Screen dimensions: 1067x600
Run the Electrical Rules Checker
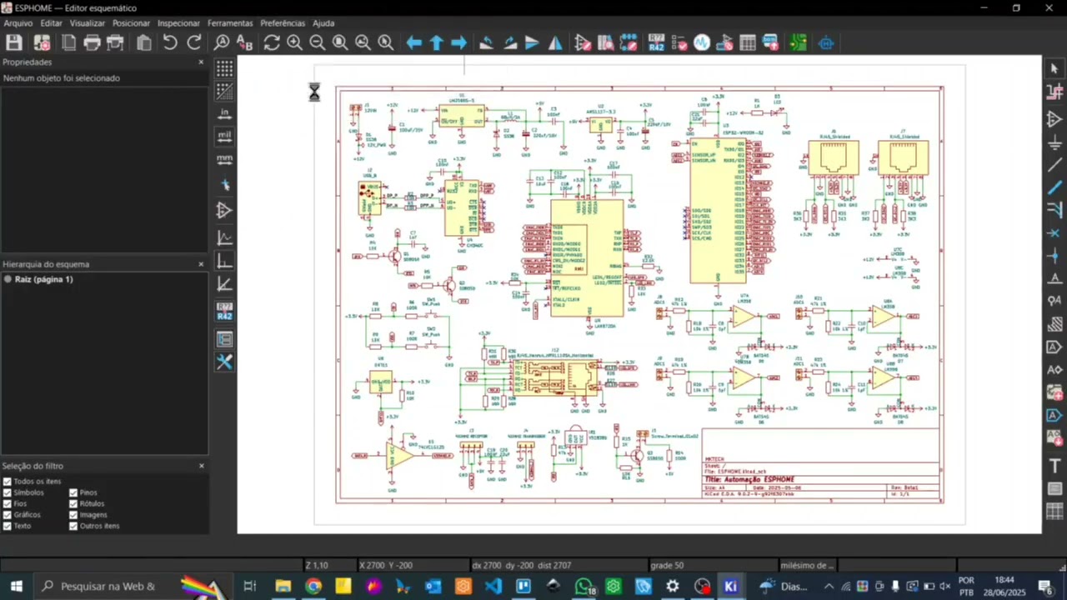[x=679, y=42]
